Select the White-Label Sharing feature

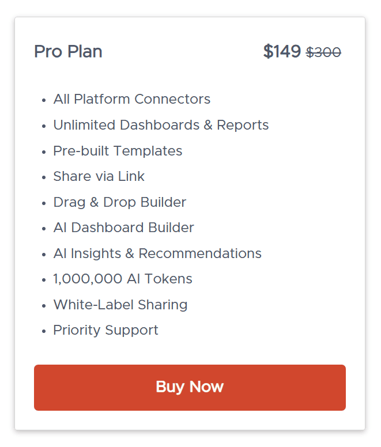click(x=120, y=305)
